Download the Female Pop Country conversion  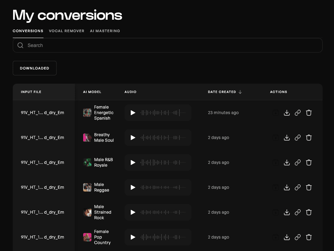[x=287, y=237]
